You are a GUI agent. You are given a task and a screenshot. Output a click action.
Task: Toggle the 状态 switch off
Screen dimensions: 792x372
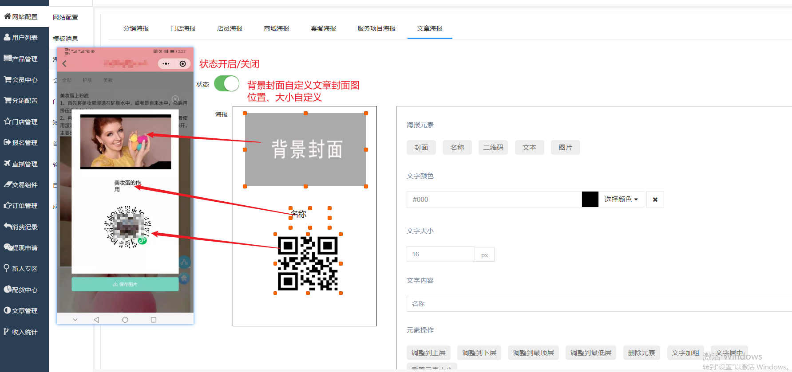227,83
